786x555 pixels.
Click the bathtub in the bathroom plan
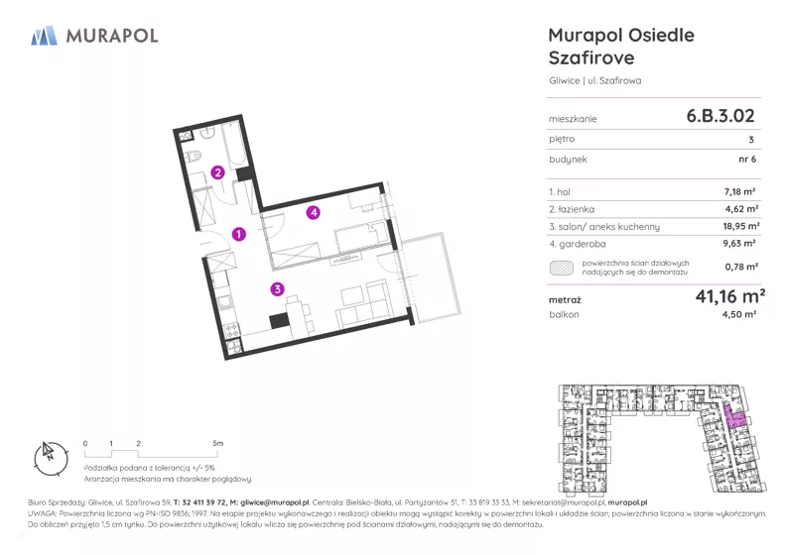(x=233, y=144)
